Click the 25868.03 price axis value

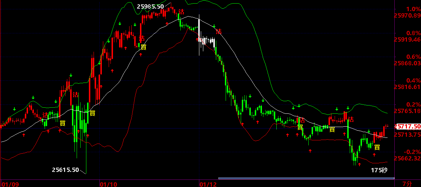[x=407, y=63]
